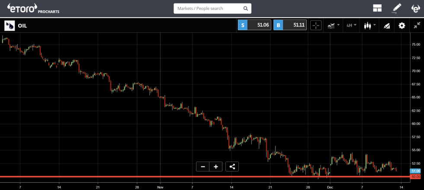Screen dimensions: 424x190
Task: Click the search magnifier icon
Action: 245,8
